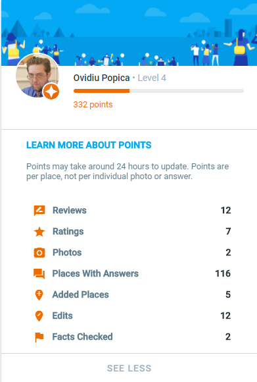257x382 pixels.
Task: Click the Ovidiu Popica name
Action: [101, 78]
